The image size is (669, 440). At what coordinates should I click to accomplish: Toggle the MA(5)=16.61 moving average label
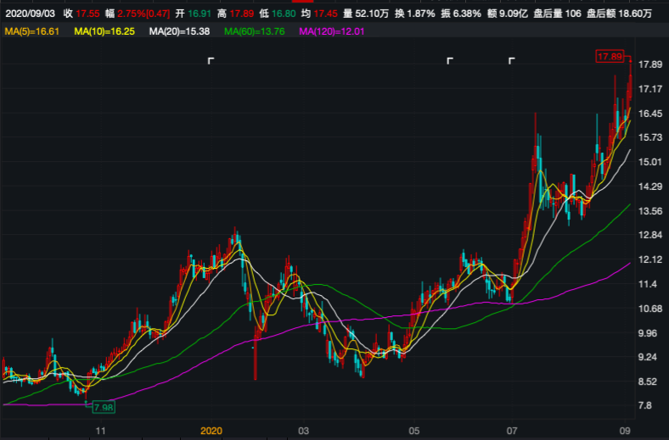pyautogui.click(x=32, y=31)
